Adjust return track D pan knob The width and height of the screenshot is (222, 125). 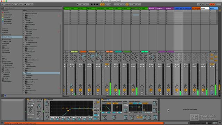pos(203,86)
